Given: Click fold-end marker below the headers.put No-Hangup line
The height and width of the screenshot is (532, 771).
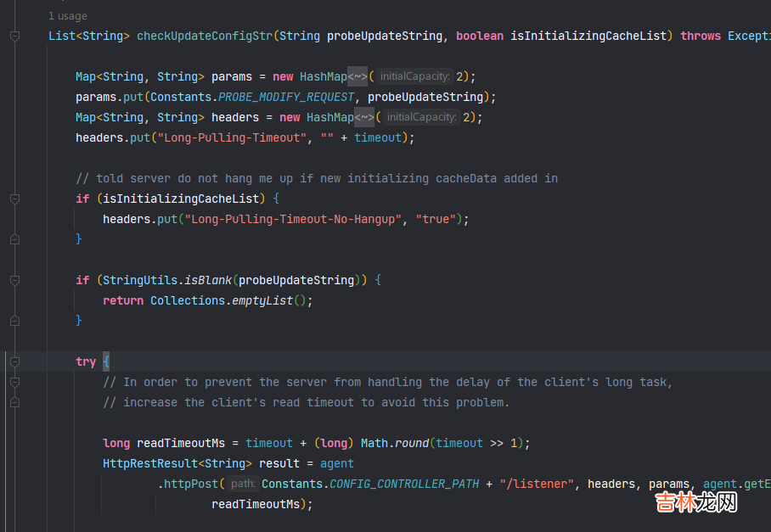Looking at the screenshot, I should pyautogui.click(x=14, y=239).
